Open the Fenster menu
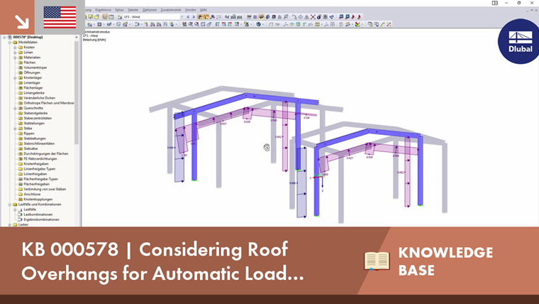The image size is (539, 304). point(191,10)
